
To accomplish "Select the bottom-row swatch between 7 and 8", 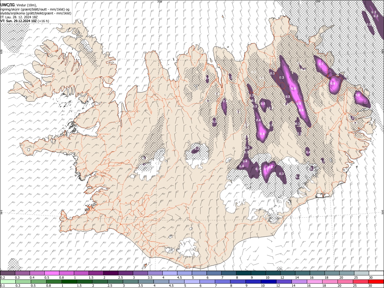I will [222, 281].
